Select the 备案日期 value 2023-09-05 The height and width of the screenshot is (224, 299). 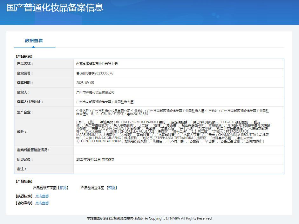[85, 83]
